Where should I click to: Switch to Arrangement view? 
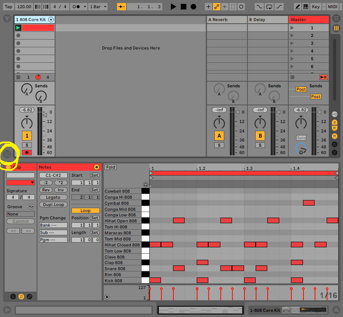(x=336, y=18)
